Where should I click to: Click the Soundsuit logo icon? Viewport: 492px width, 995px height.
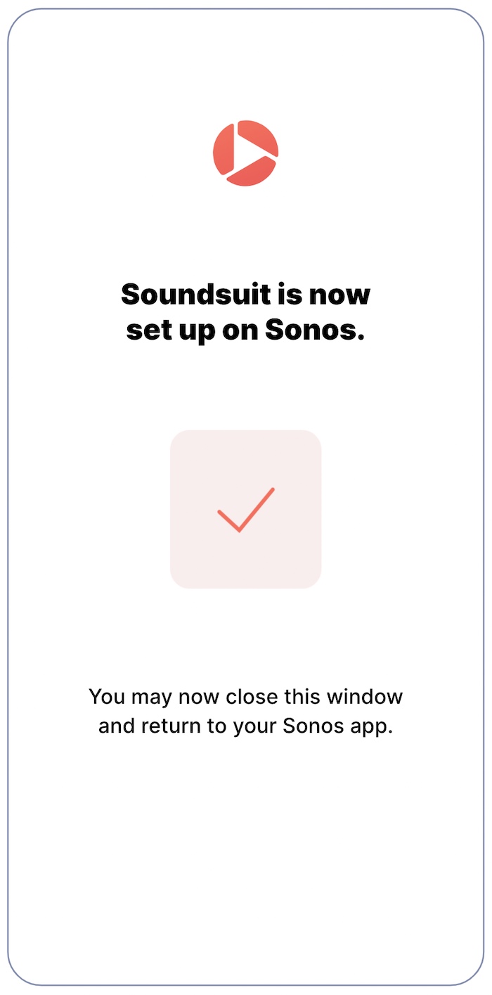tap(245, 153)
